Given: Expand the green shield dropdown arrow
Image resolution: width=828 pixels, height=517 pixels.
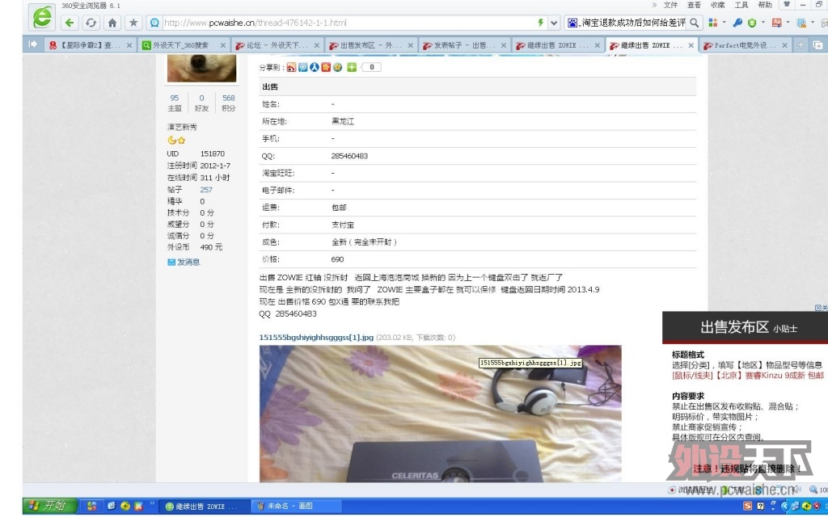Looking at the screenshot, I should (763, 22).
